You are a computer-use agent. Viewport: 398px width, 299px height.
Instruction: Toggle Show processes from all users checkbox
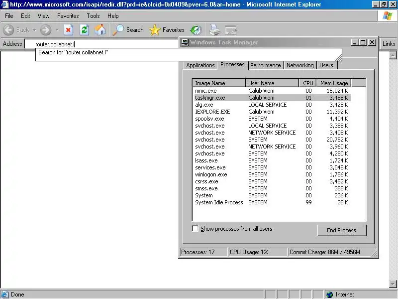click(195, 229)
